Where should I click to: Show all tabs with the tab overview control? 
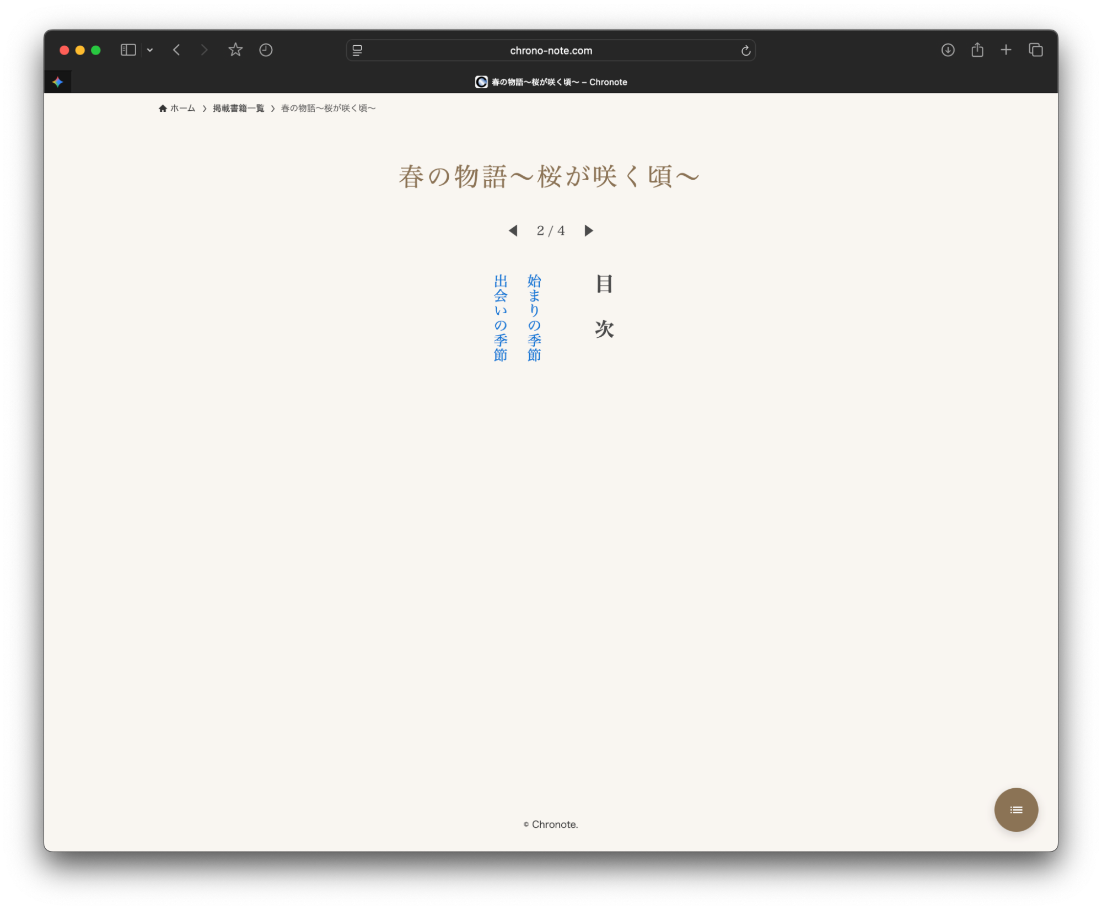click(1036, 50)
